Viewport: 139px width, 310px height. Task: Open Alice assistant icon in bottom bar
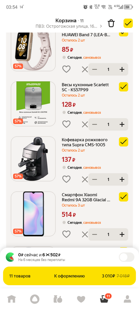35,299
